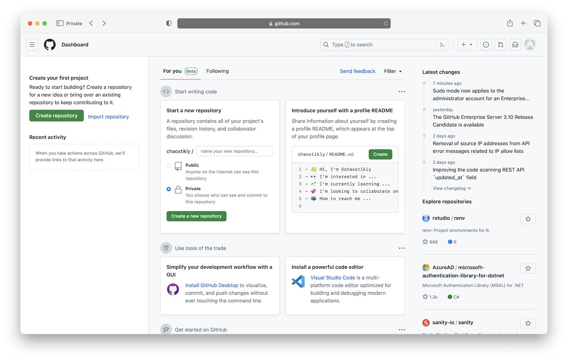
Task: Open the hamburger navigation menu
Action: click(x=32, y=45)
